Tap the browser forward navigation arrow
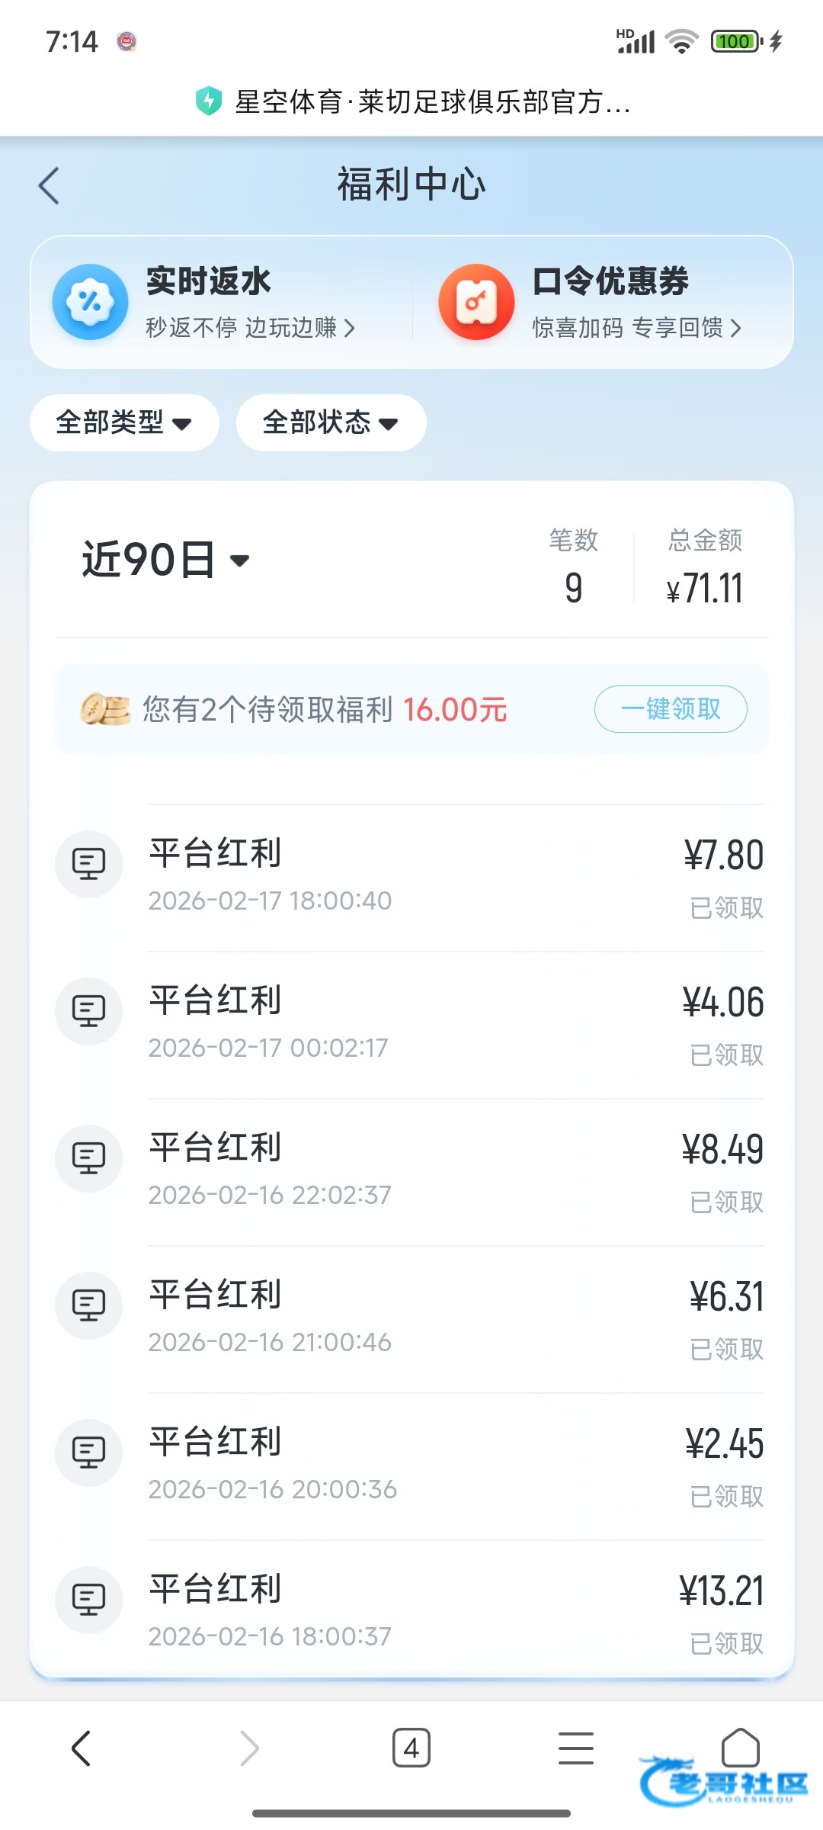This screenshot has width=823, height=1830. 249,1748
